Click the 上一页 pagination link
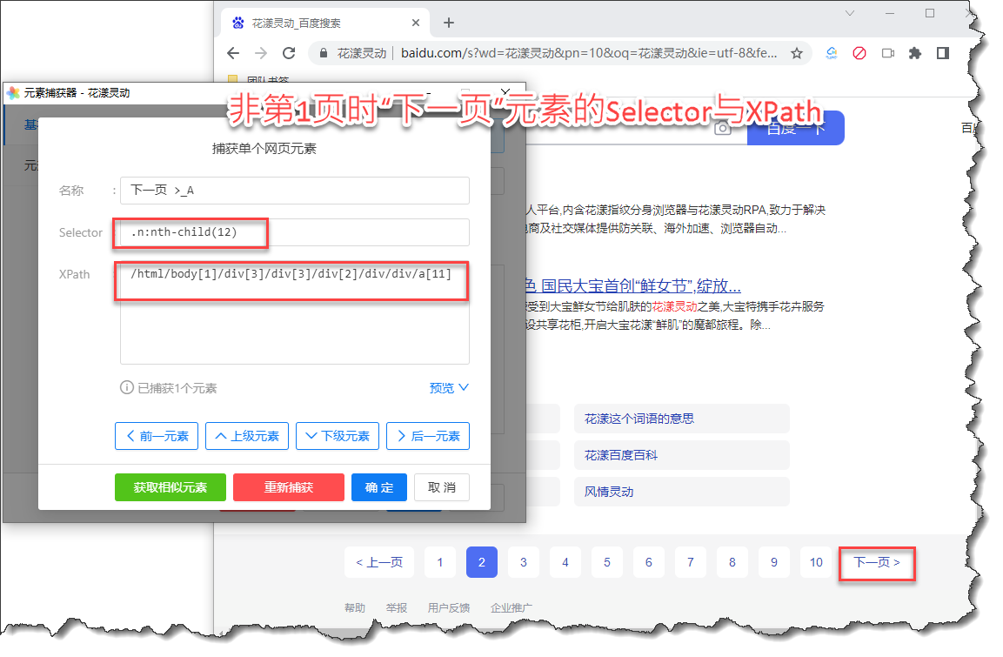The height and width of the screenshot is (657, 1003). click(379, 562)
